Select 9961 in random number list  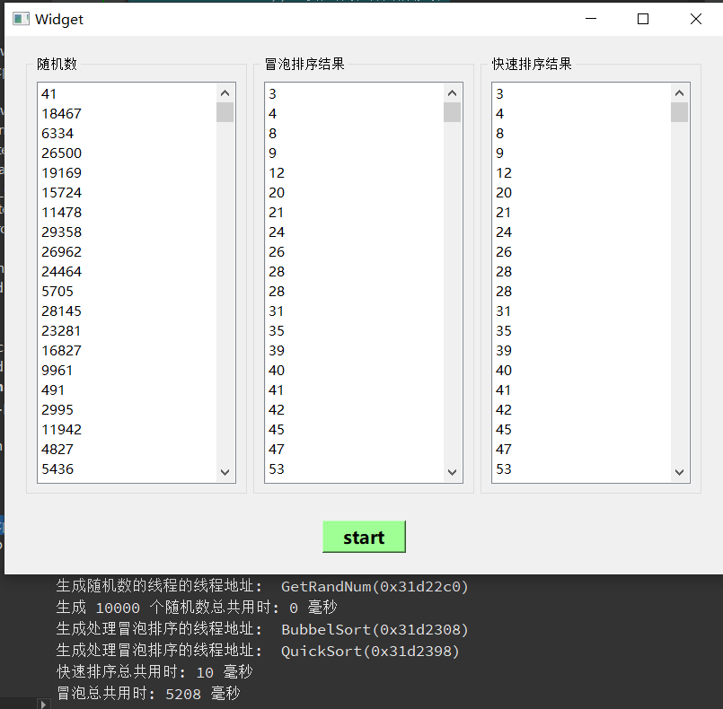click(x=127, y=371)
